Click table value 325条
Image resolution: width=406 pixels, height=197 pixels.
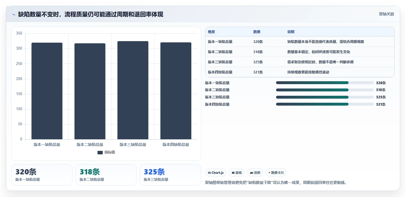(258, 62)
